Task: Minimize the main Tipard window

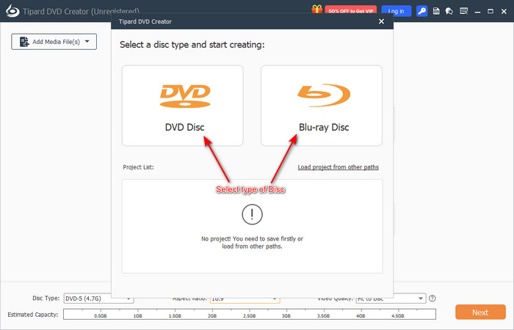Action: (477, 12)
